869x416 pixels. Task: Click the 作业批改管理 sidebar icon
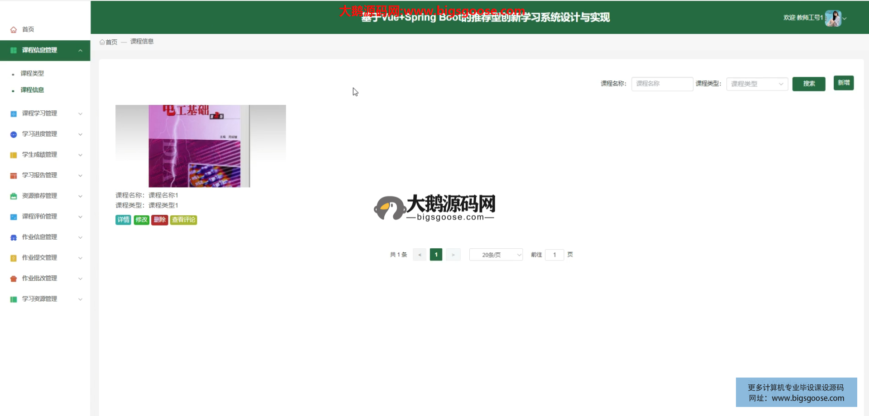tap(14, 279)
